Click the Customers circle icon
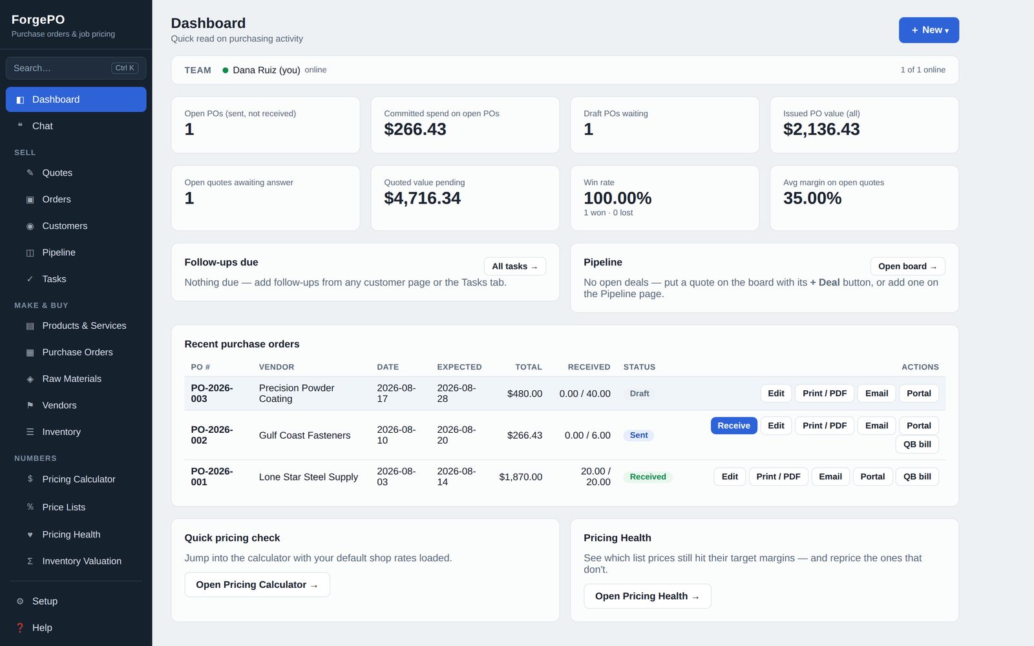Image resolution: width=1034 pixels, height=646 pixels. point(30,226)
